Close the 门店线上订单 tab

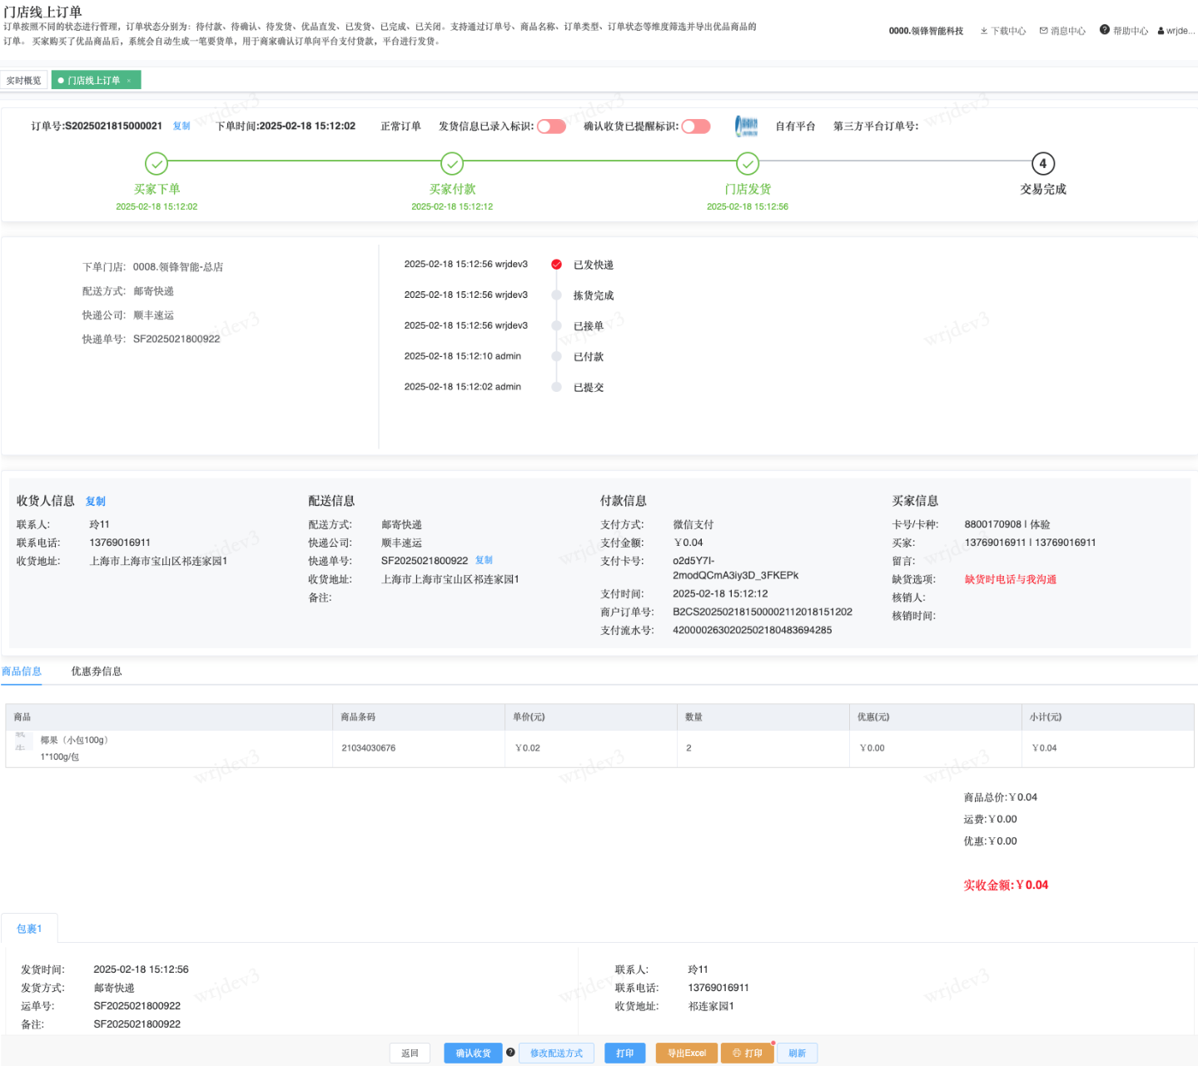coord(129,81)
